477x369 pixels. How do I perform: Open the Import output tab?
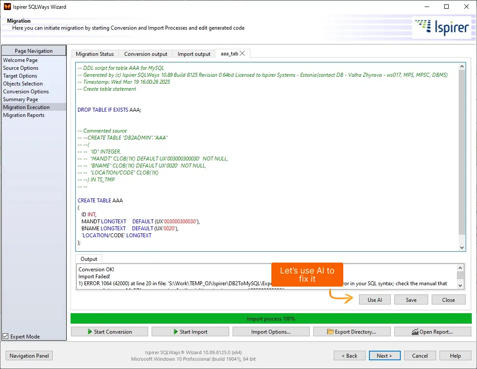[194, 54]
